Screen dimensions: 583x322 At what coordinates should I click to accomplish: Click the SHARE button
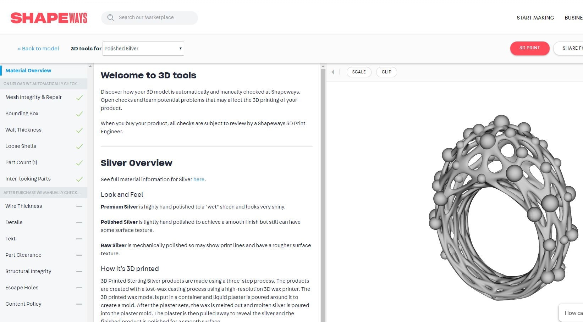[x=569, y=48]
